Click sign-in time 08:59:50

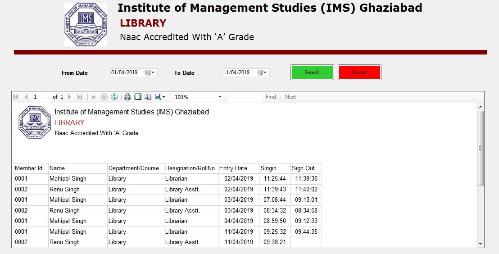[275, 221]
